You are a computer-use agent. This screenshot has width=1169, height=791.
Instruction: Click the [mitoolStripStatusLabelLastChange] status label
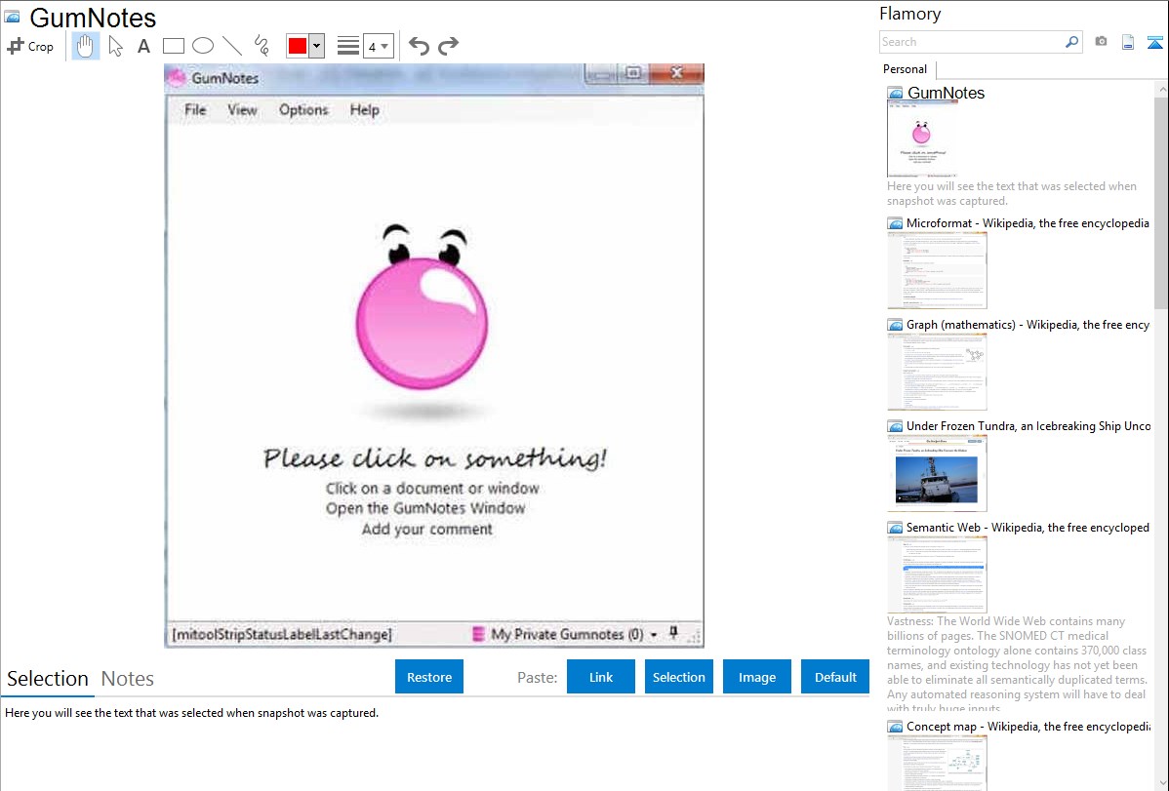(282, 634)
